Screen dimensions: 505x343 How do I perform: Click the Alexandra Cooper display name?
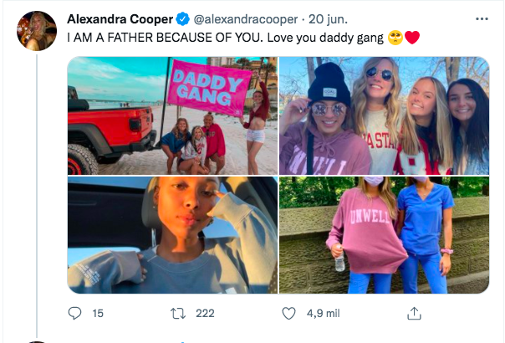[x=120, y=18]
